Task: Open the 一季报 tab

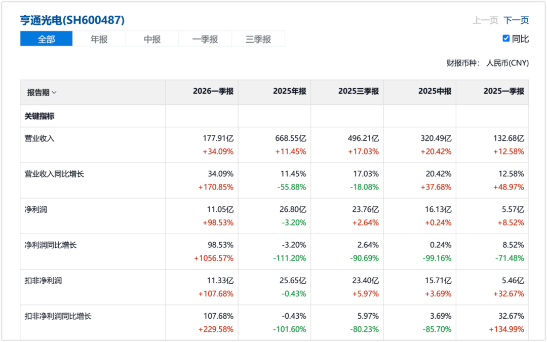Action: tap(205, 39)
